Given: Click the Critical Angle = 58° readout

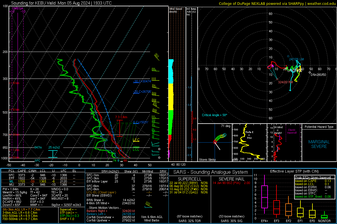Looking at the screenshot, I should click(214, 115).
